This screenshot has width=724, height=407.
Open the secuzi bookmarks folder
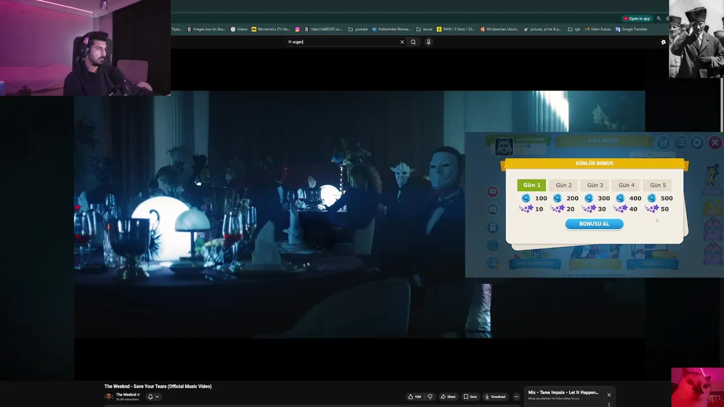(x=424, y=29)
